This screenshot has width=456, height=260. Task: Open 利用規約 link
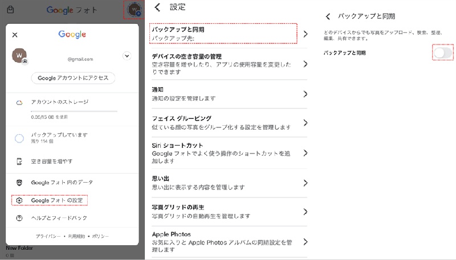point(76,236)
